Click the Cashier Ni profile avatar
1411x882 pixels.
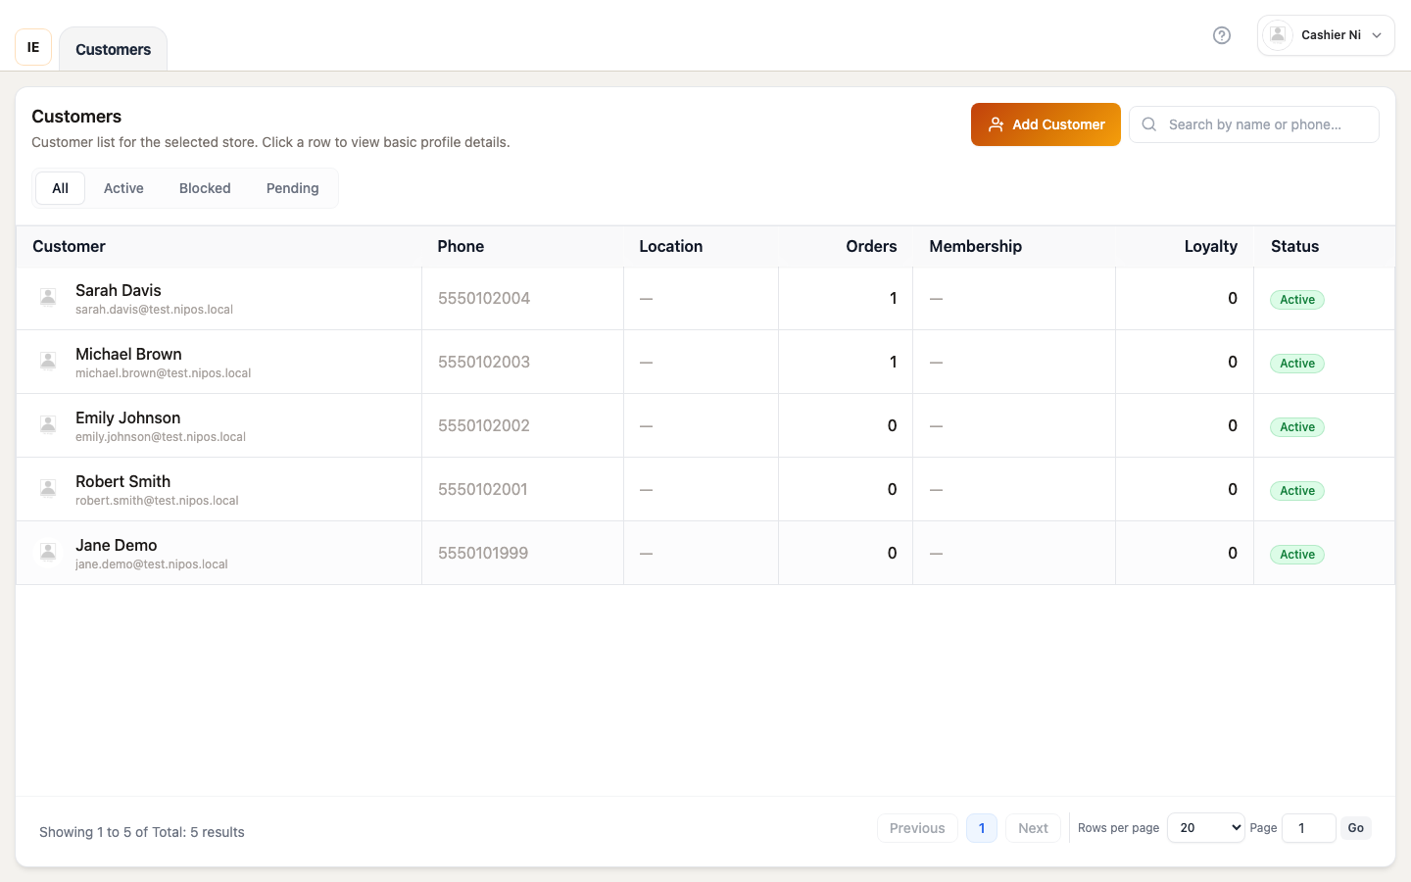(x=1278, y=35)
